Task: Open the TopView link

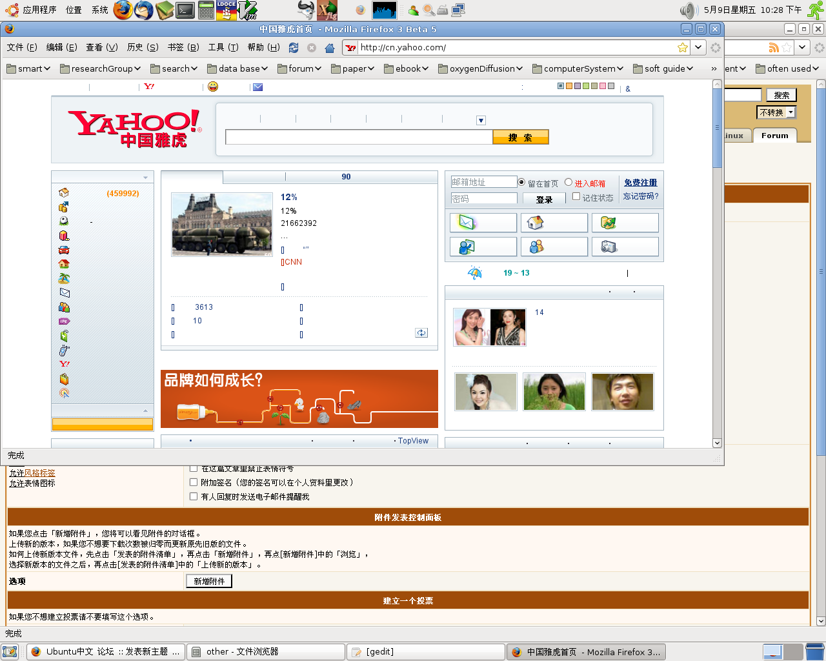Action: [413, 441]
